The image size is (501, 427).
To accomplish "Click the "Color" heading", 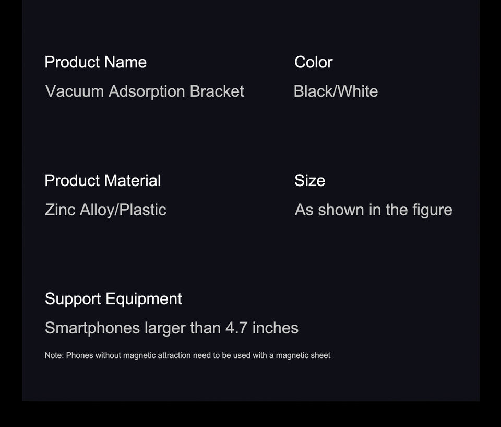I will [x=313, y=62].
